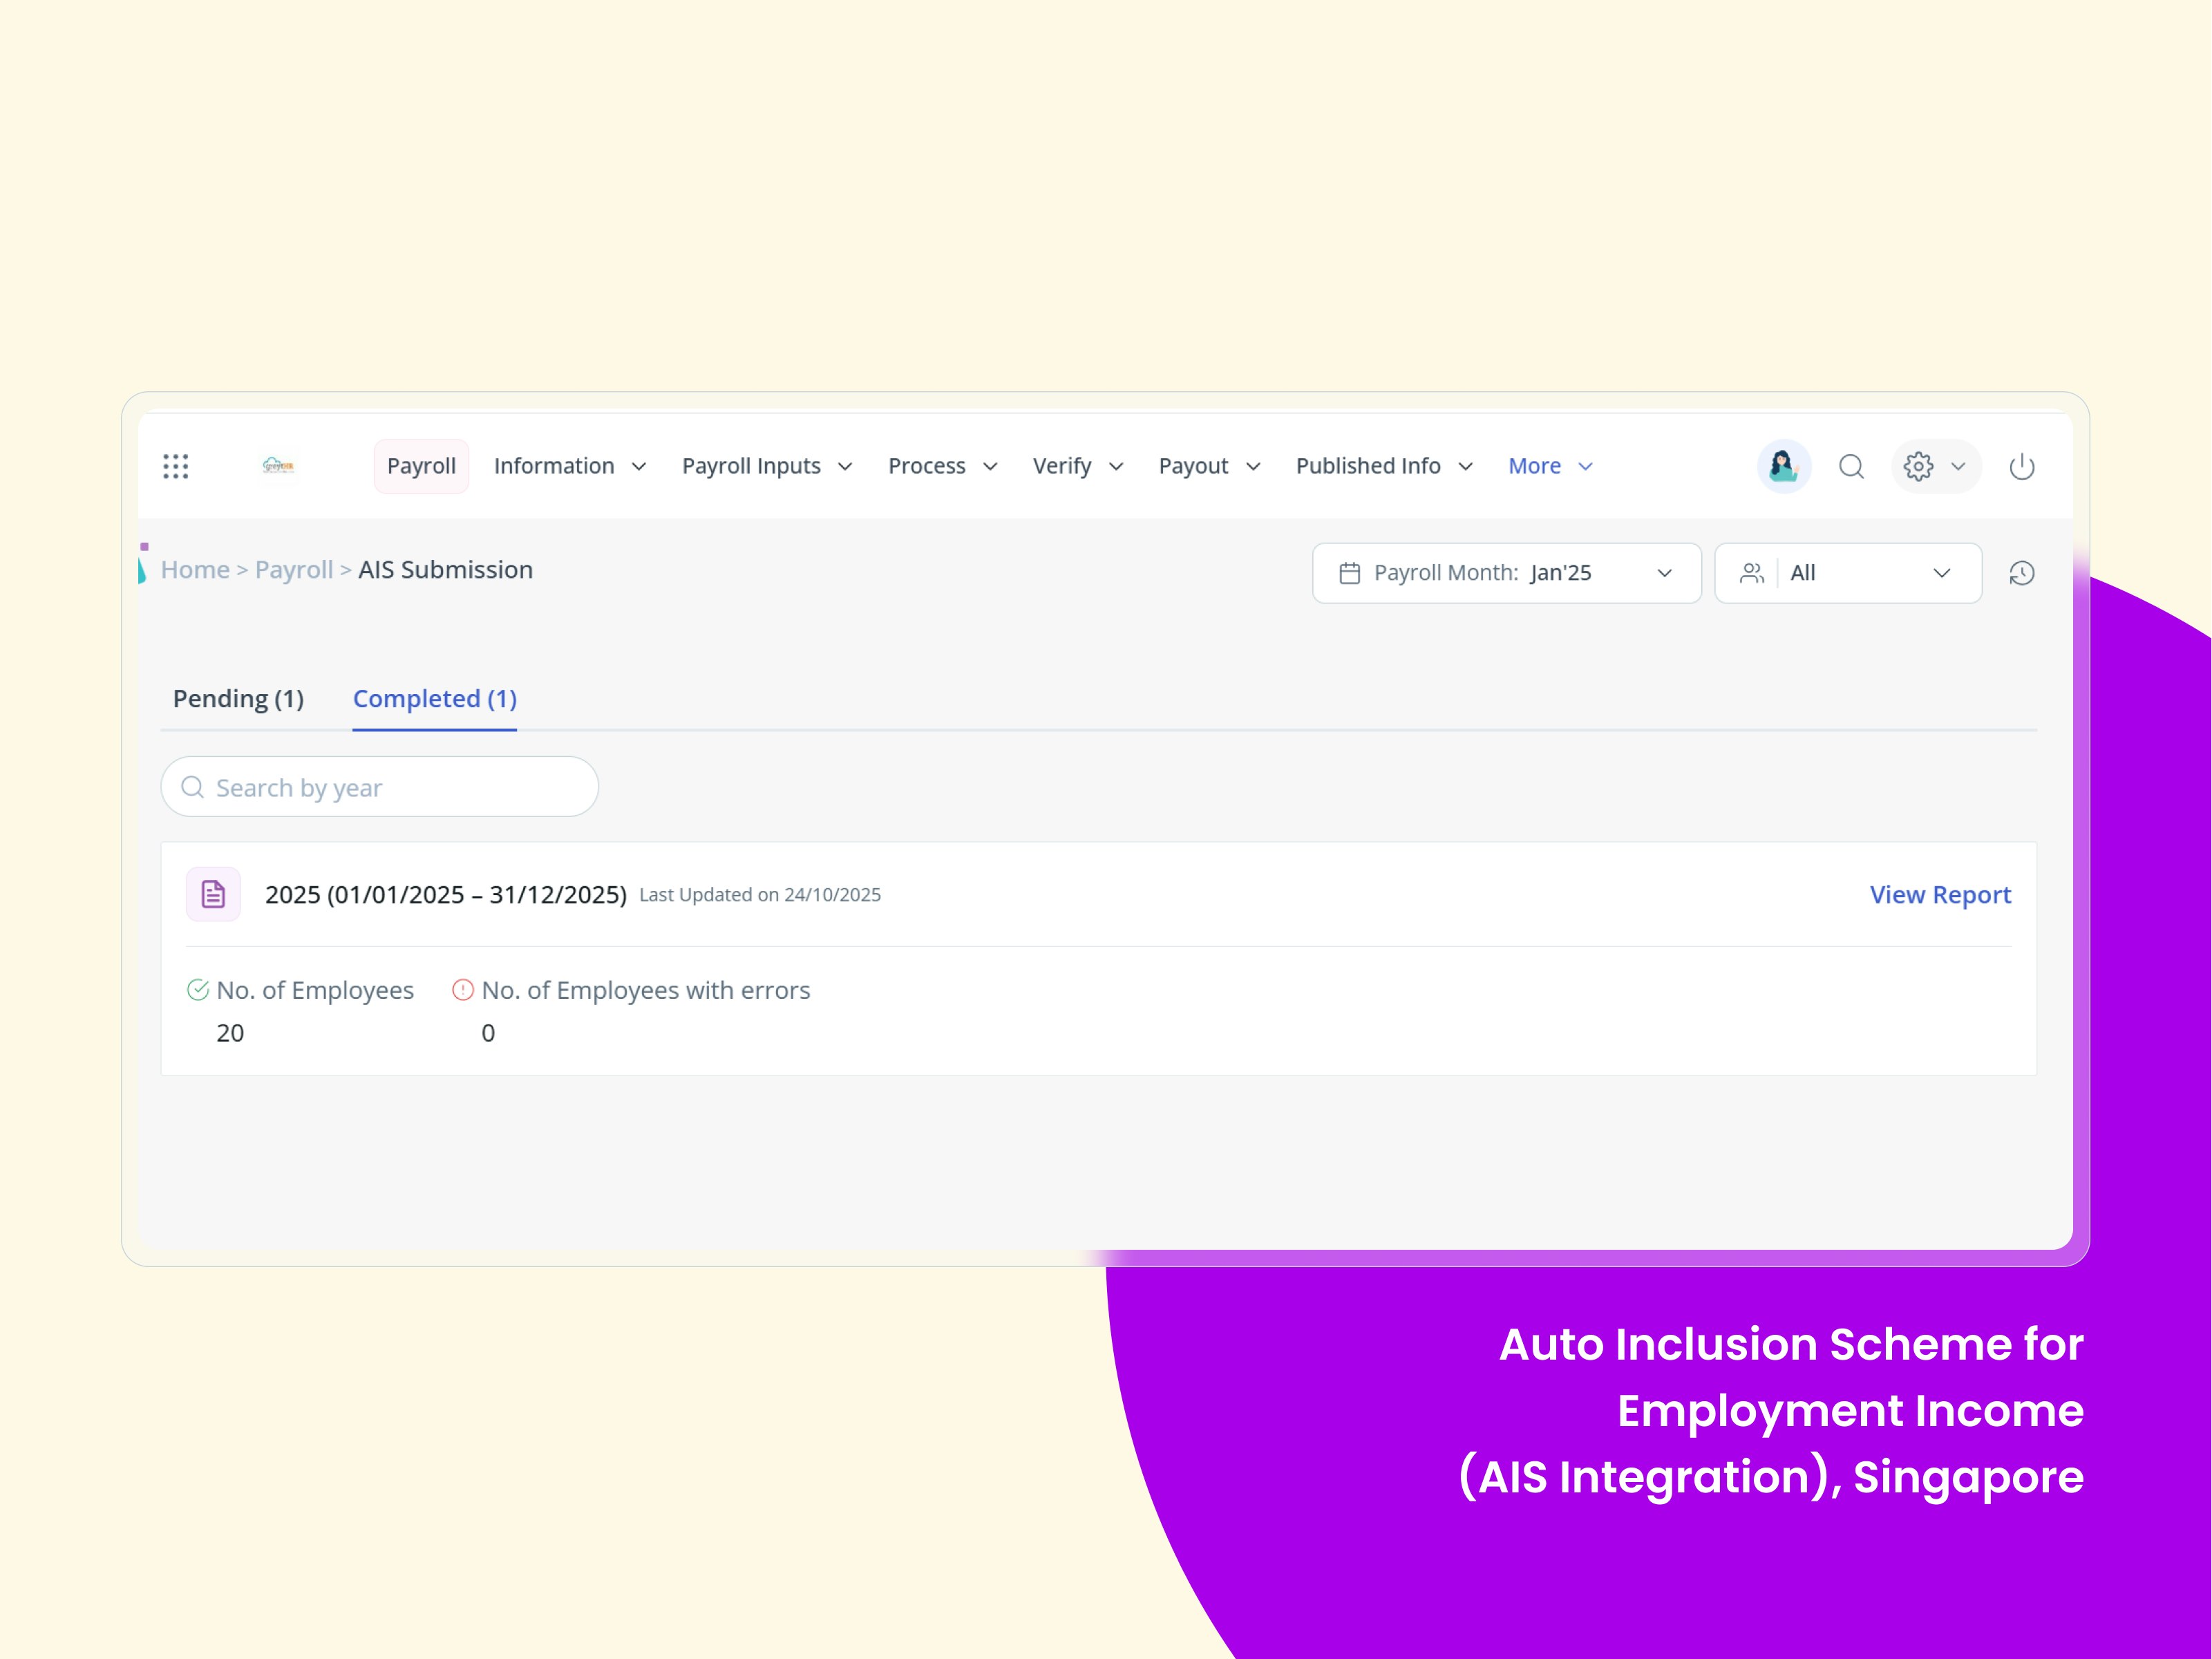The height and width of the screenshot is (1659, 2212).
Task: Open the Process menu
Action: tap(942, 467)
